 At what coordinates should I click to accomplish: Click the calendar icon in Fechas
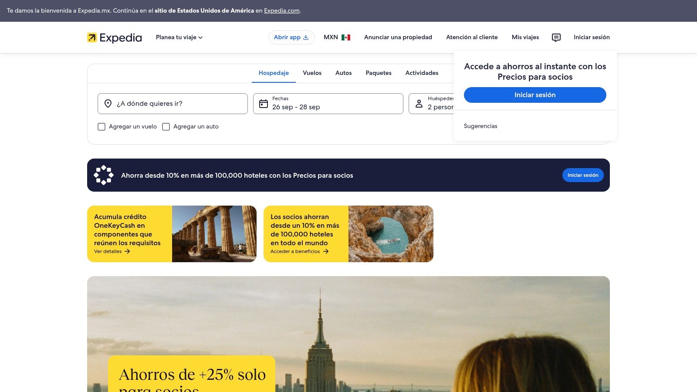coord(264,104)
